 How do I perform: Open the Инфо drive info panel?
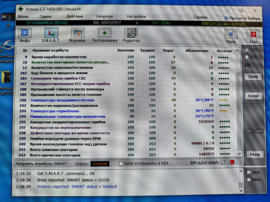coord(25,36)
